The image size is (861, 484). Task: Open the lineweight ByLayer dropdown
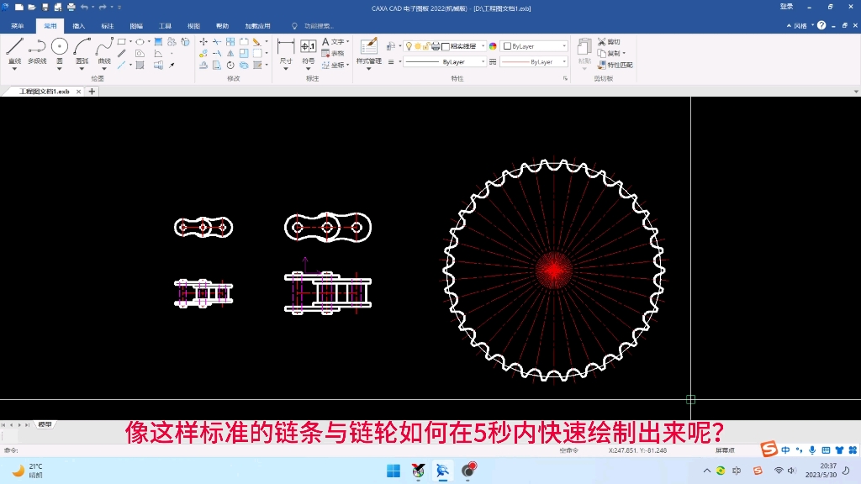563,62
